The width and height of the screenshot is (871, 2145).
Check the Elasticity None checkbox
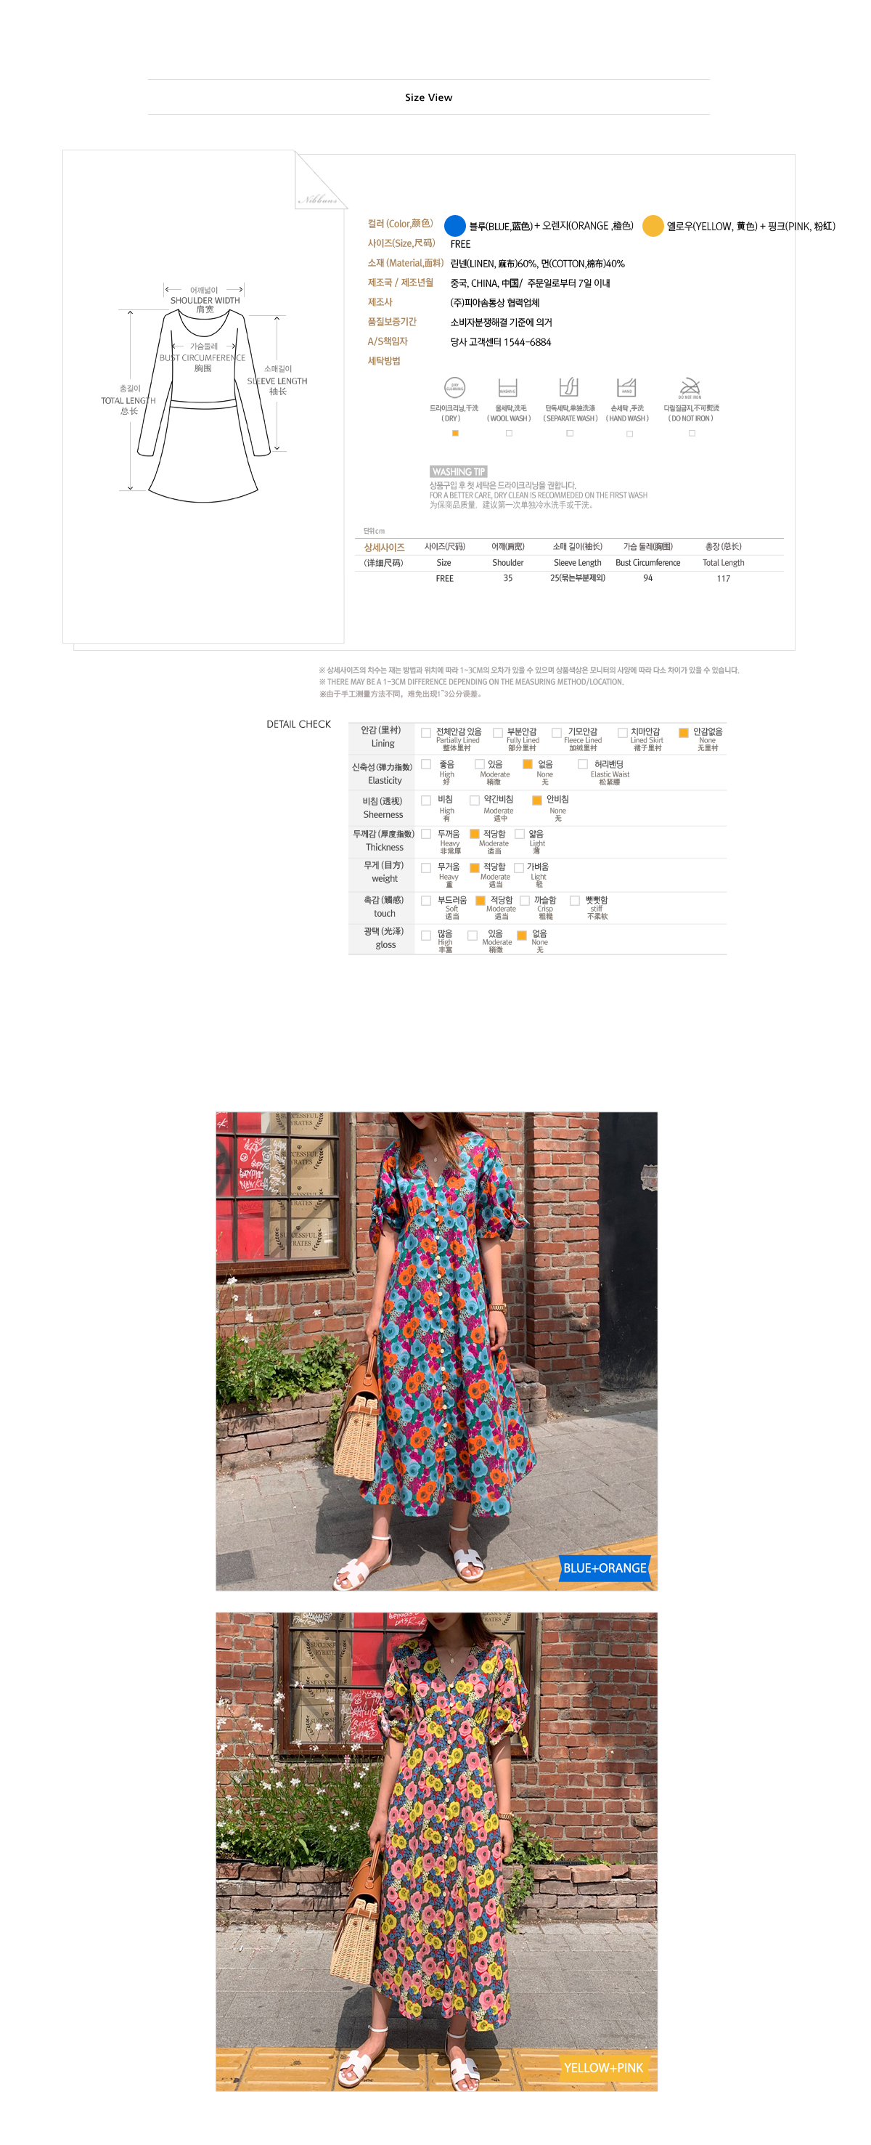527,763
